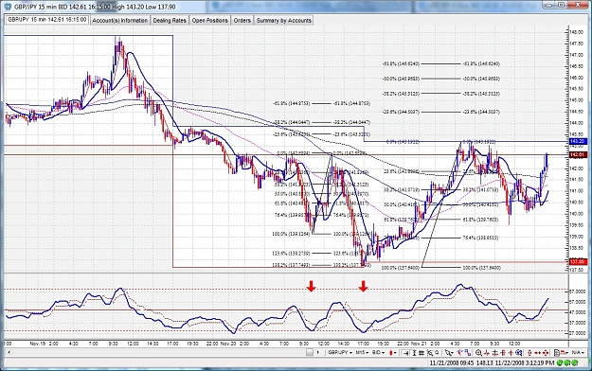
Task: Click the red plus-cross icon
Action: [511, 353]
